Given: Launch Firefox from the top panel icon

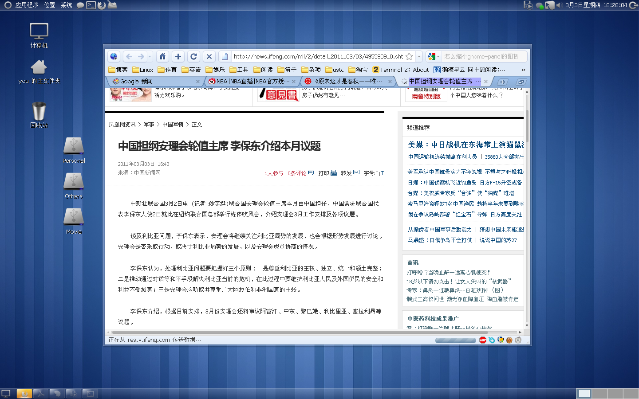Looking at the screenshot, I should tap(102, 5).
